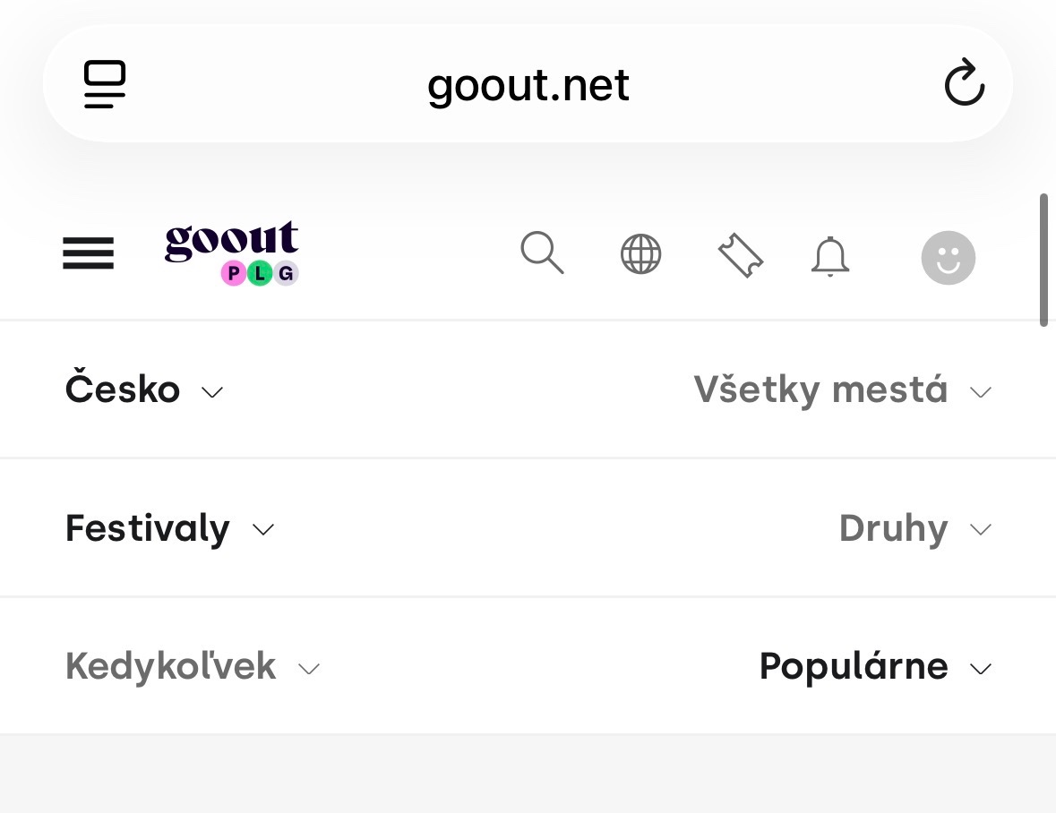Select the Festivaly filter label
1056x813 pixels.
(x=147, y=528)
